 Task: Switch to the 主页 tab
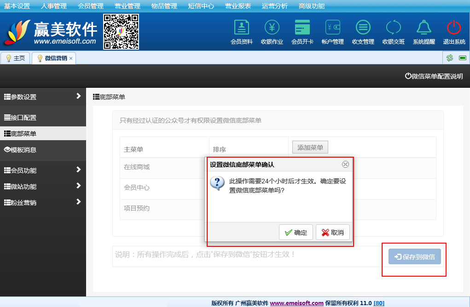pyautogui.click(x=16, y=58)
